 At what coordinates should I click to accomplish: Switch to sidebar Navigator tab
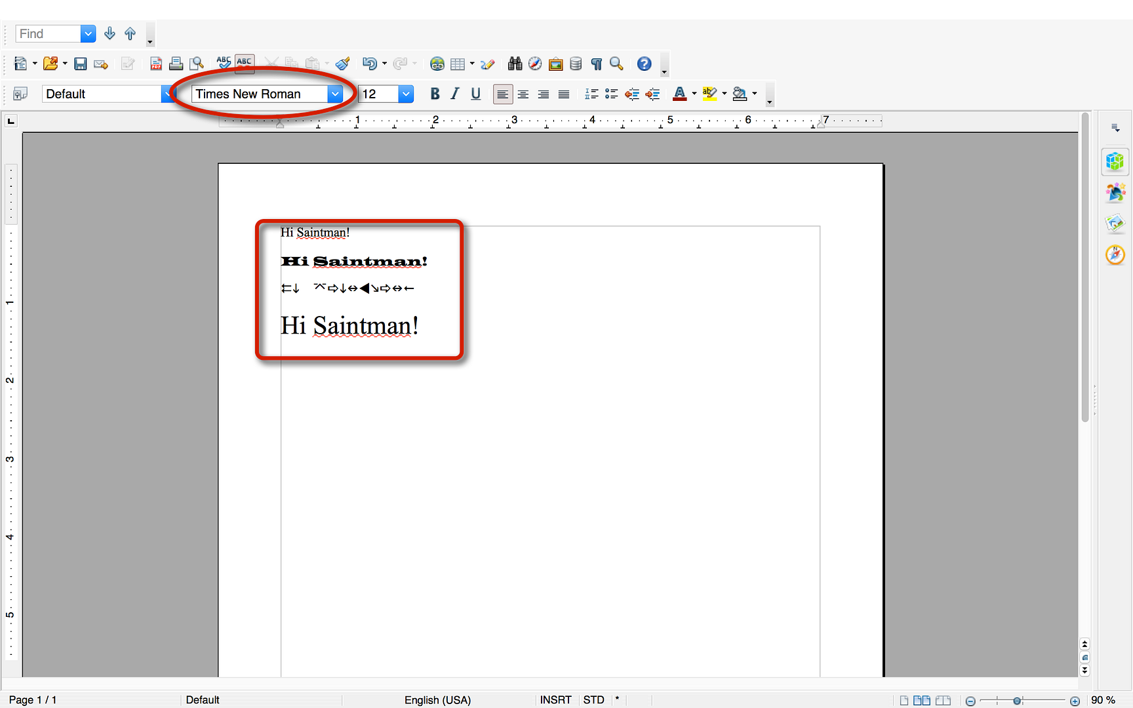1115,254
